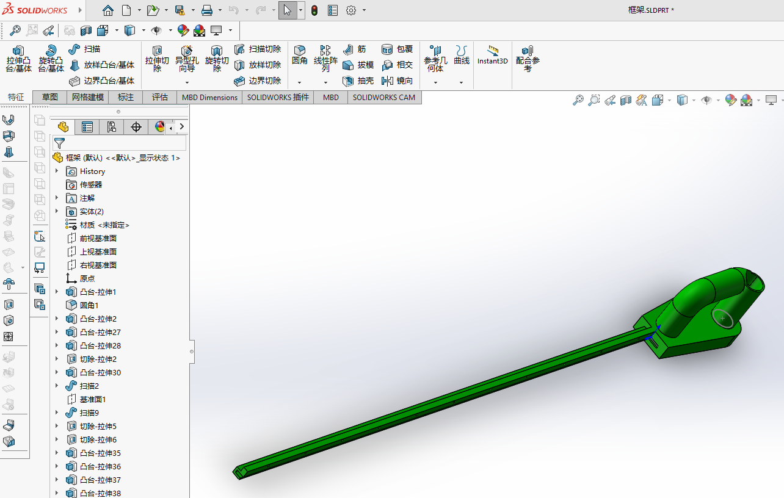Click the Rebuild traffic light icon
Screen dimensions: 784x498
pyautogui.click(x=314, y=10)
